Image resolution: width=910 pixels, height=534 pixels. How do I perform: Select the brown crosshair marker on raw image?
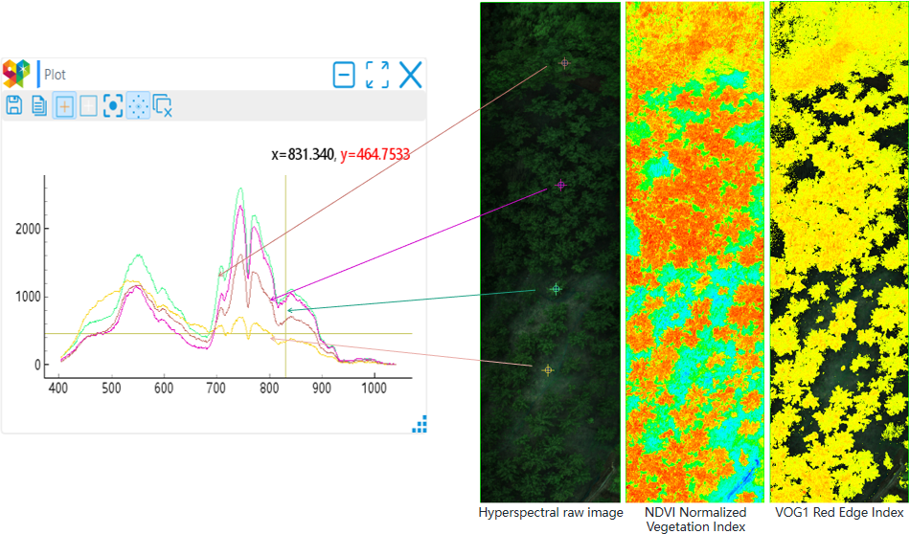point(564,63)
